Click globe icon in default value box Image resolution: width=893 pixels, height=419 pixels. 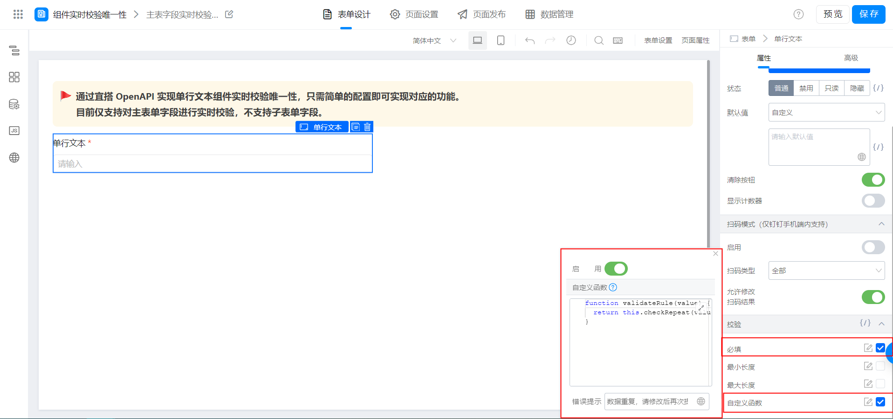(862, 157)
